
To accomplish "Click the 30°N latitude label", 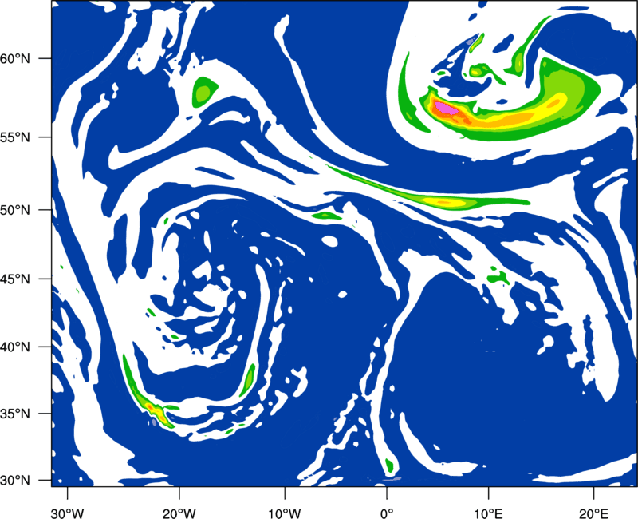I will tap(15, 481).
